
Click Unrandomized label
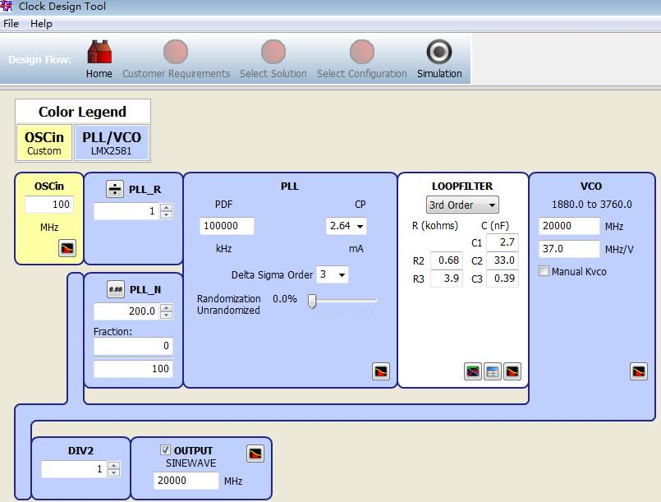[228, 311]
